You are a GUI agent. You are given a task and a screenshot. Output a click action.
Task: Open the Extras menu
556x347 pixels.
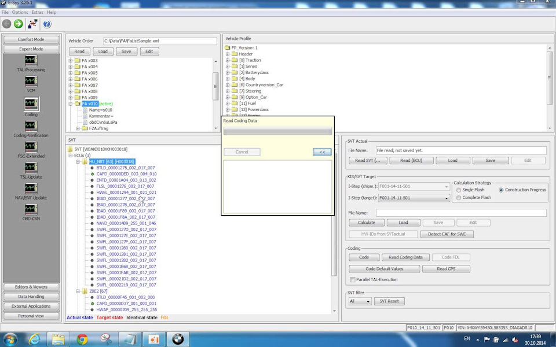(37, 12)
